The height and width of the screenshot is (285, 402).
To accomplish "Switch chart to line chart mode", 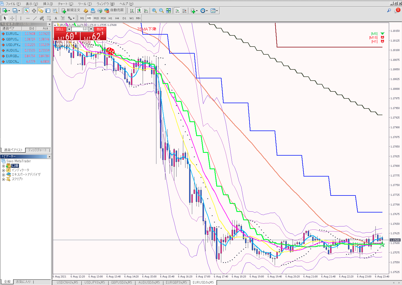I will (x=146, y=11).
